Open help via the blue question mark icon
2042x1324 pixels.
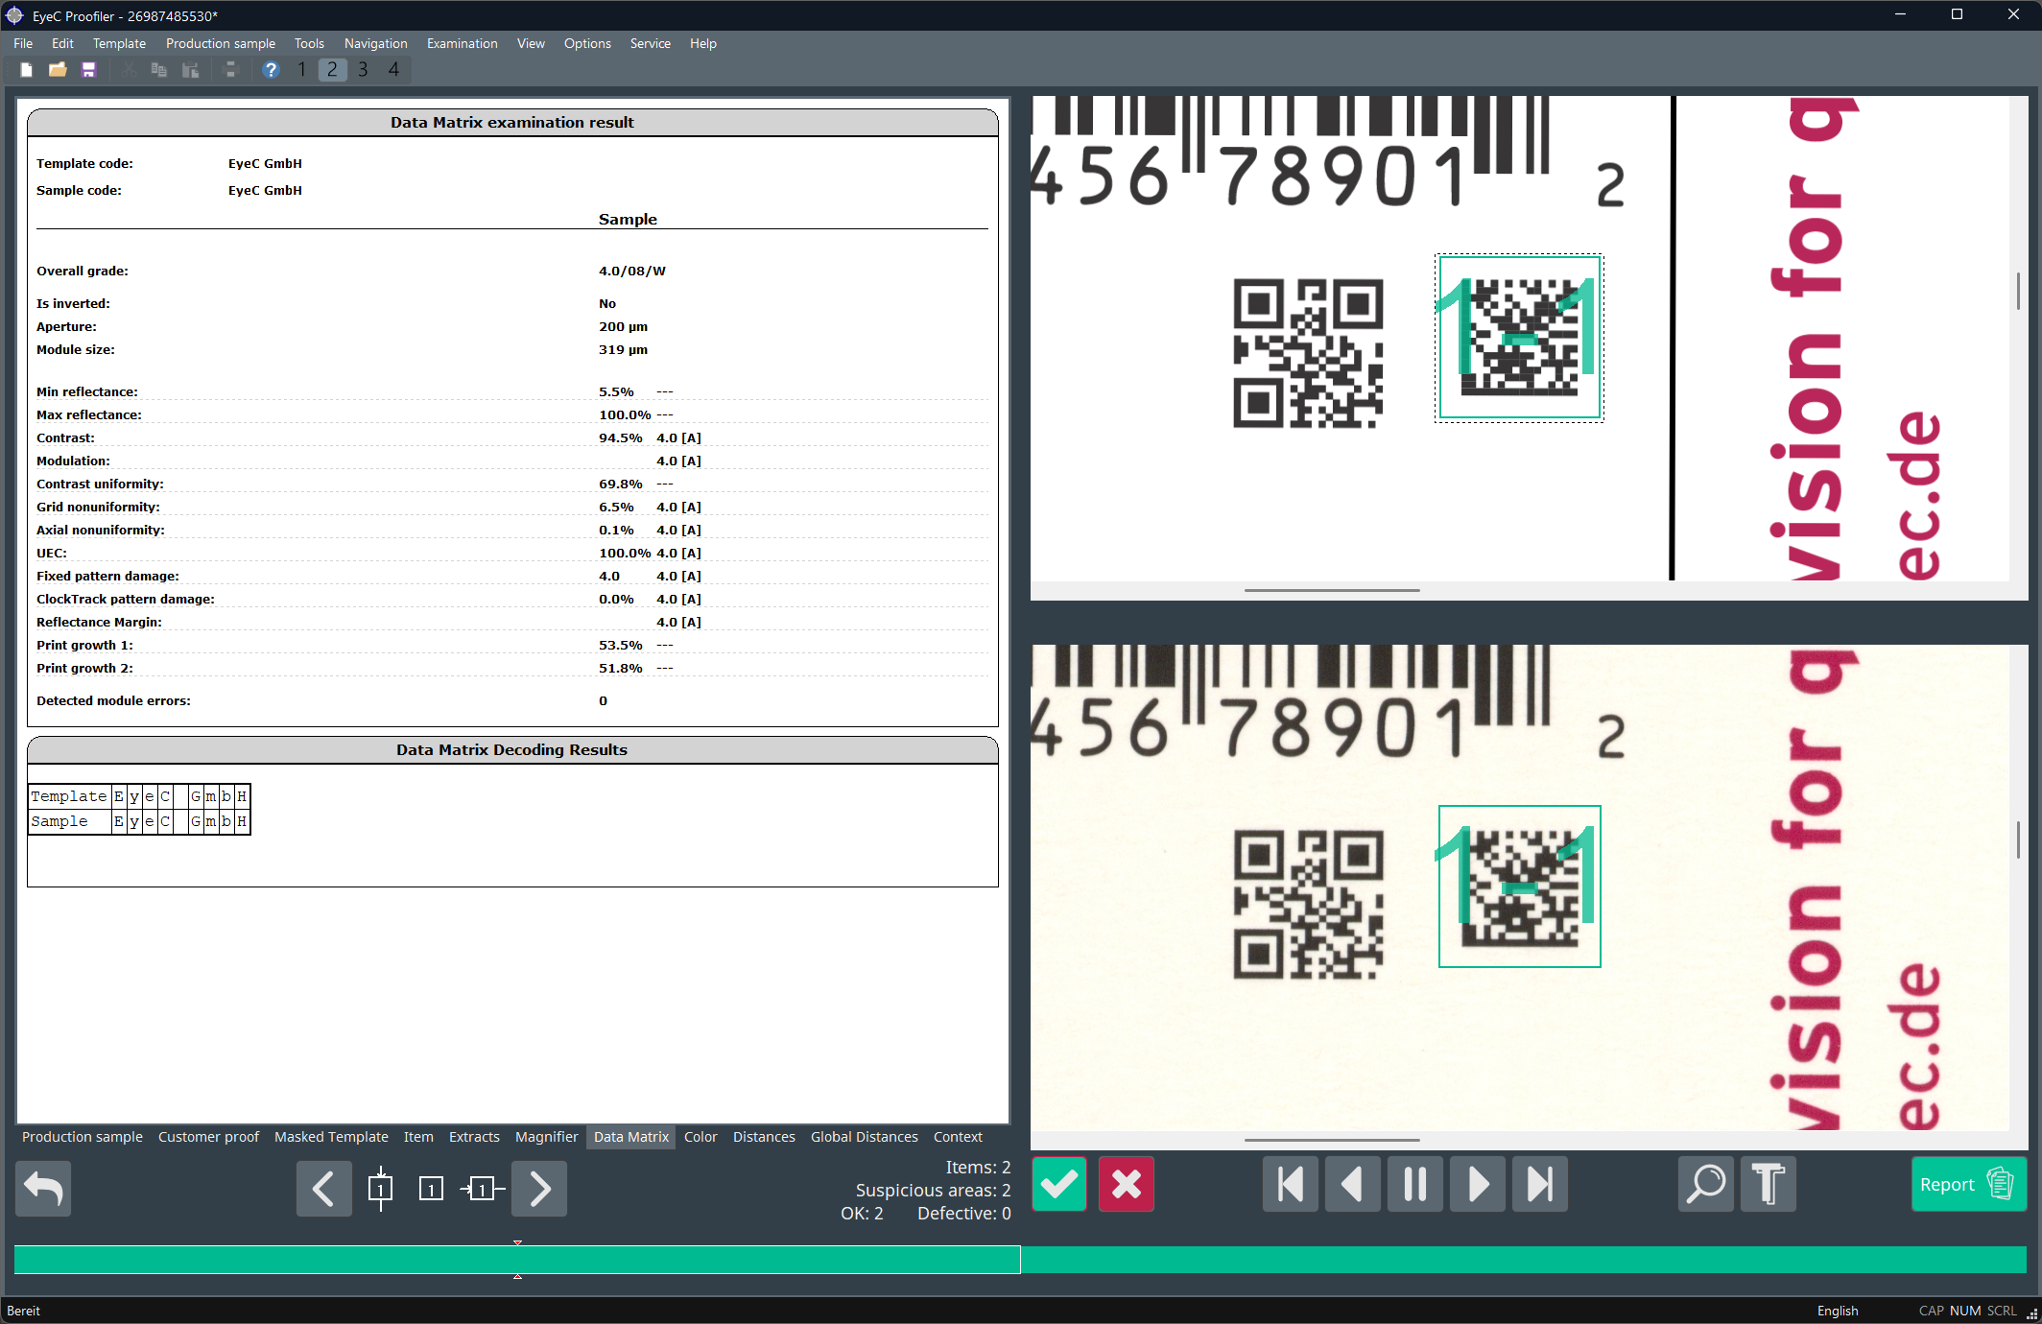(x=271, y=70)
